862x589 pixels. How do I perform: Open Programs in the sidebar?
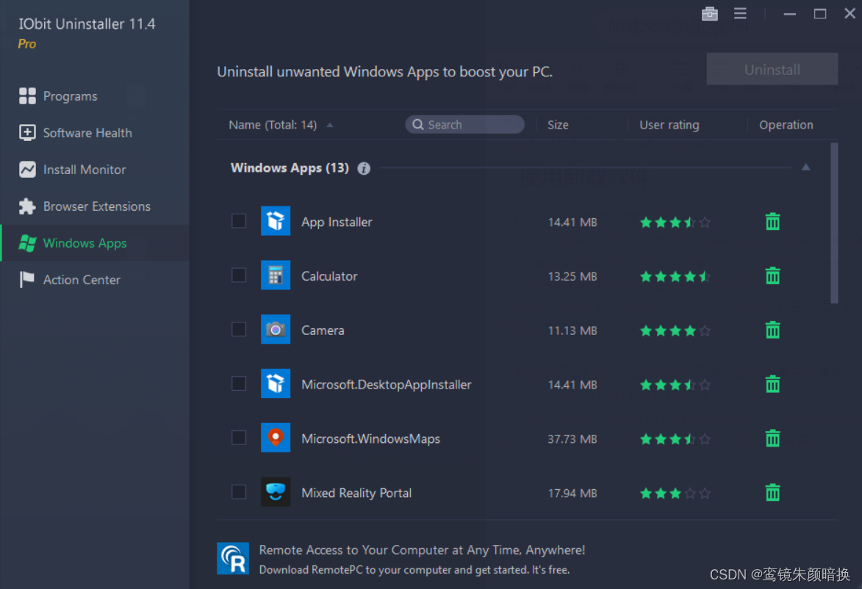(x=95, y=96)
